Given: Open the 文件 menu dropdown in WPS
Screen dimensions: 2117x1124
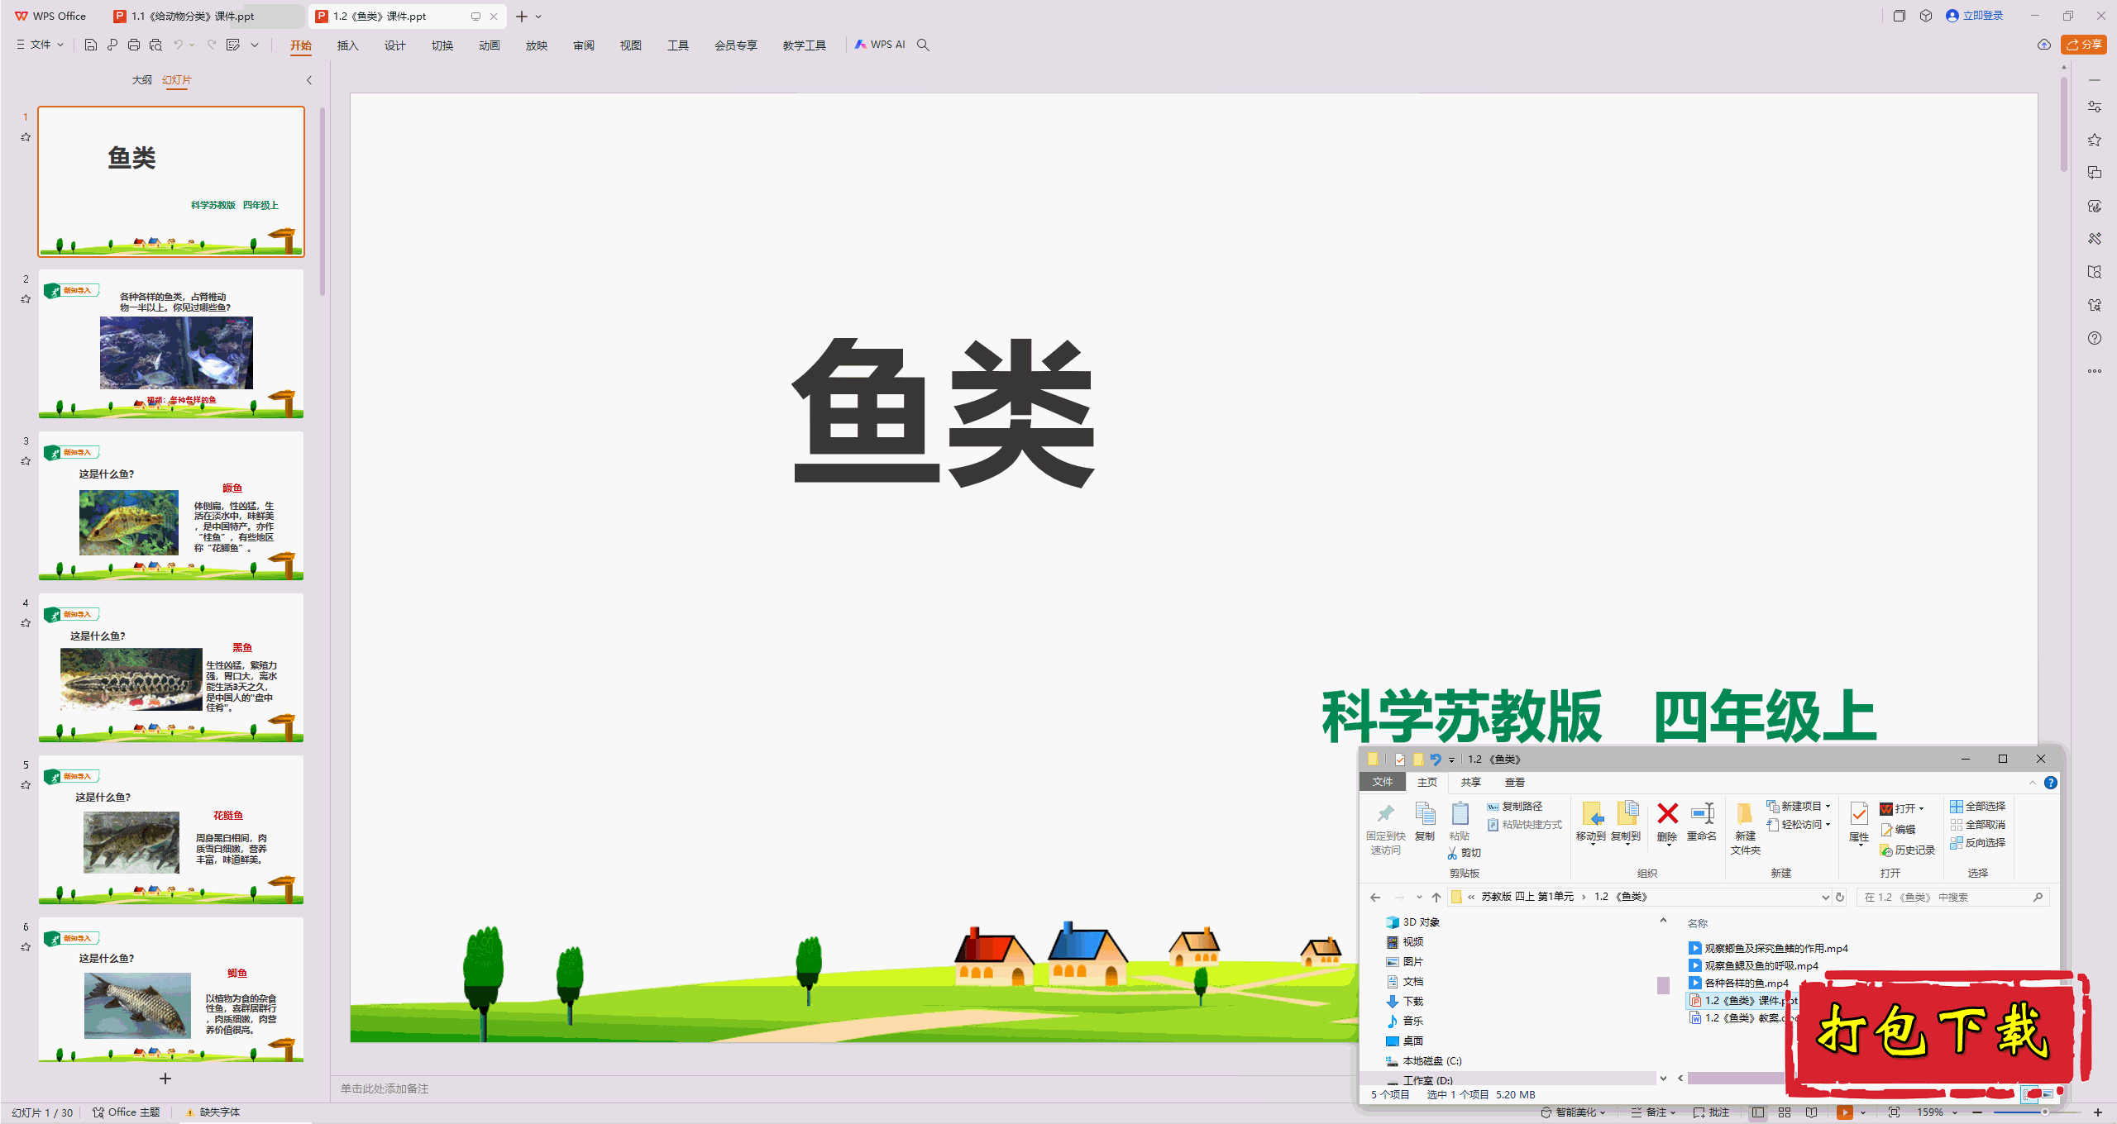Looking at the screenshot, I should click(x=40, y=45).
